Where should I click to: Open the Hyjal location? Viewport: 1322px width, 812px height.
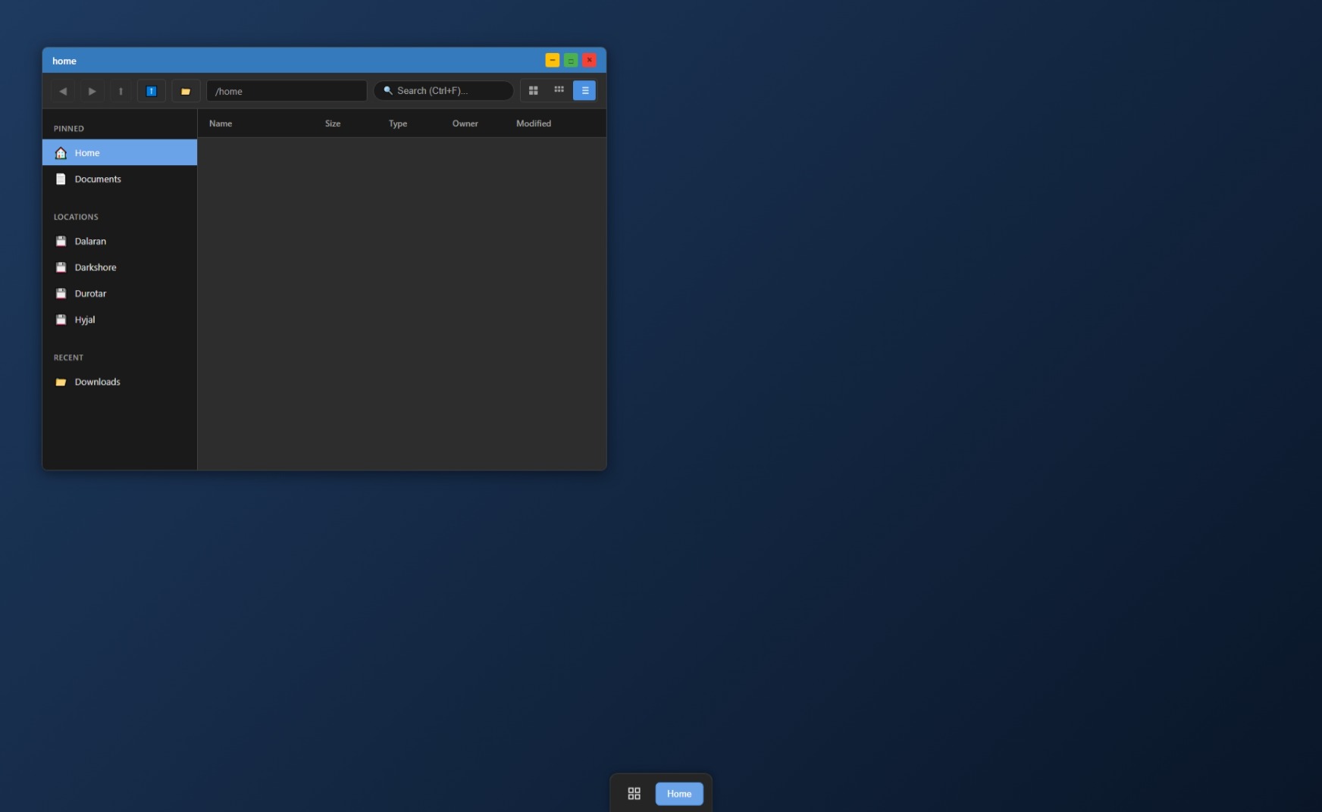[83, 319]
